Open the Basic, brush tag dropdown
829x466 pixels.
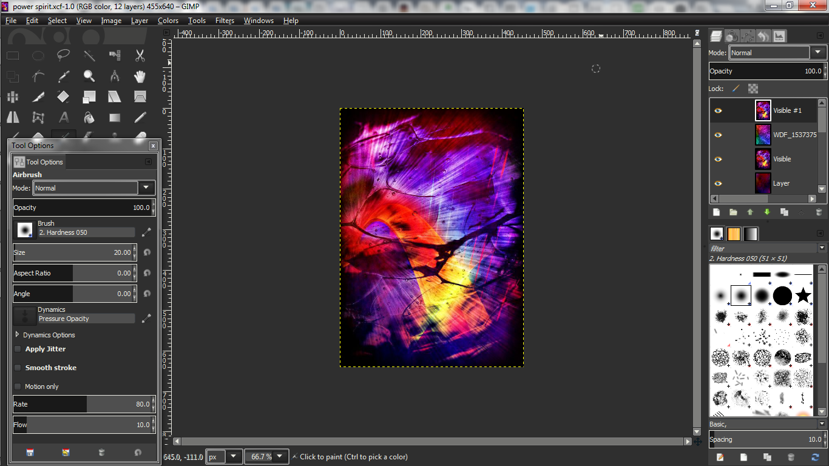point(822,424)
